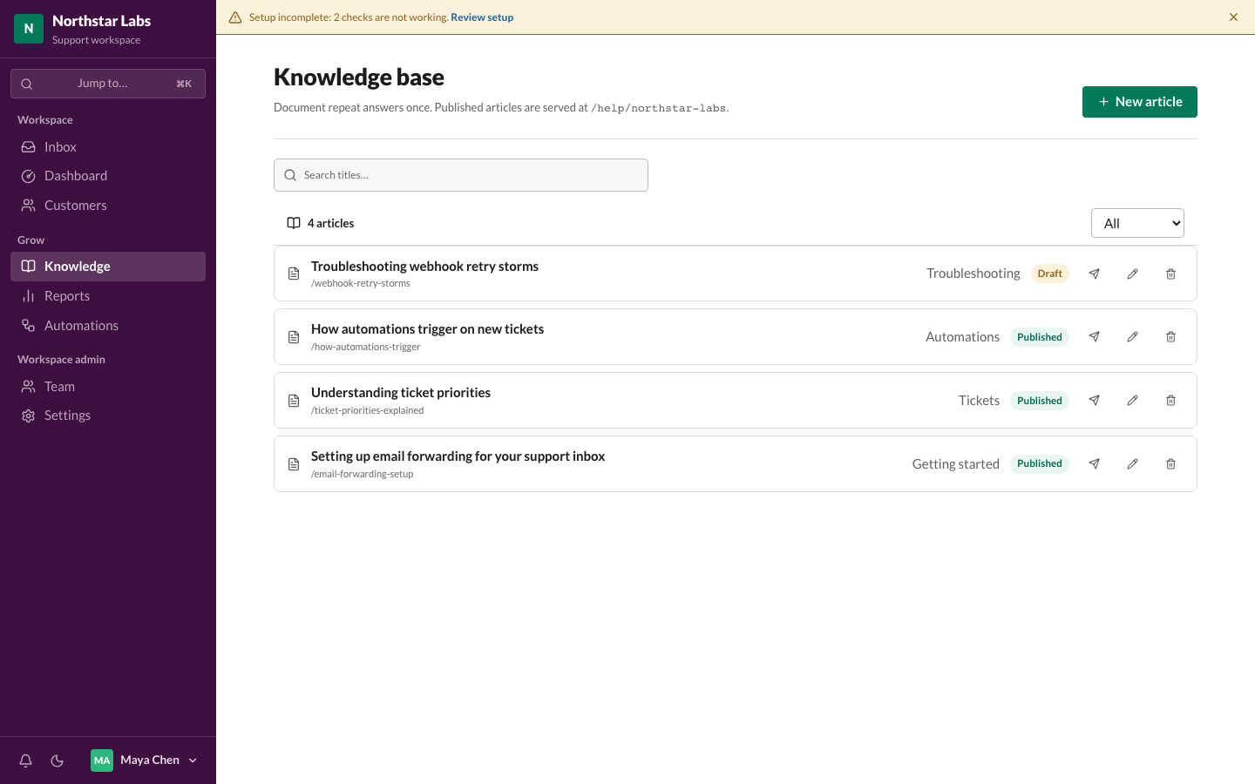Click the send icon for How automations trigger article
This screenshot has height=784, width=1255.
pos(1094,337)
